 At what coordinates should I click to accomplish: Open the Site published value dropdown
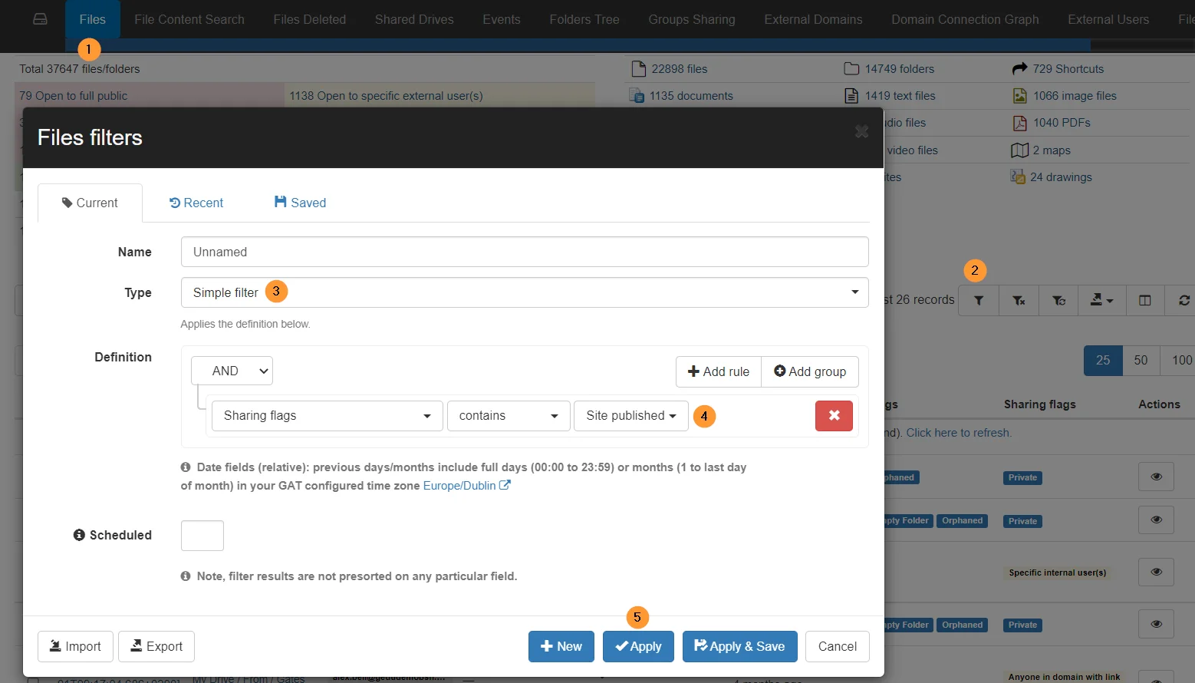click(x=631, y=415)
